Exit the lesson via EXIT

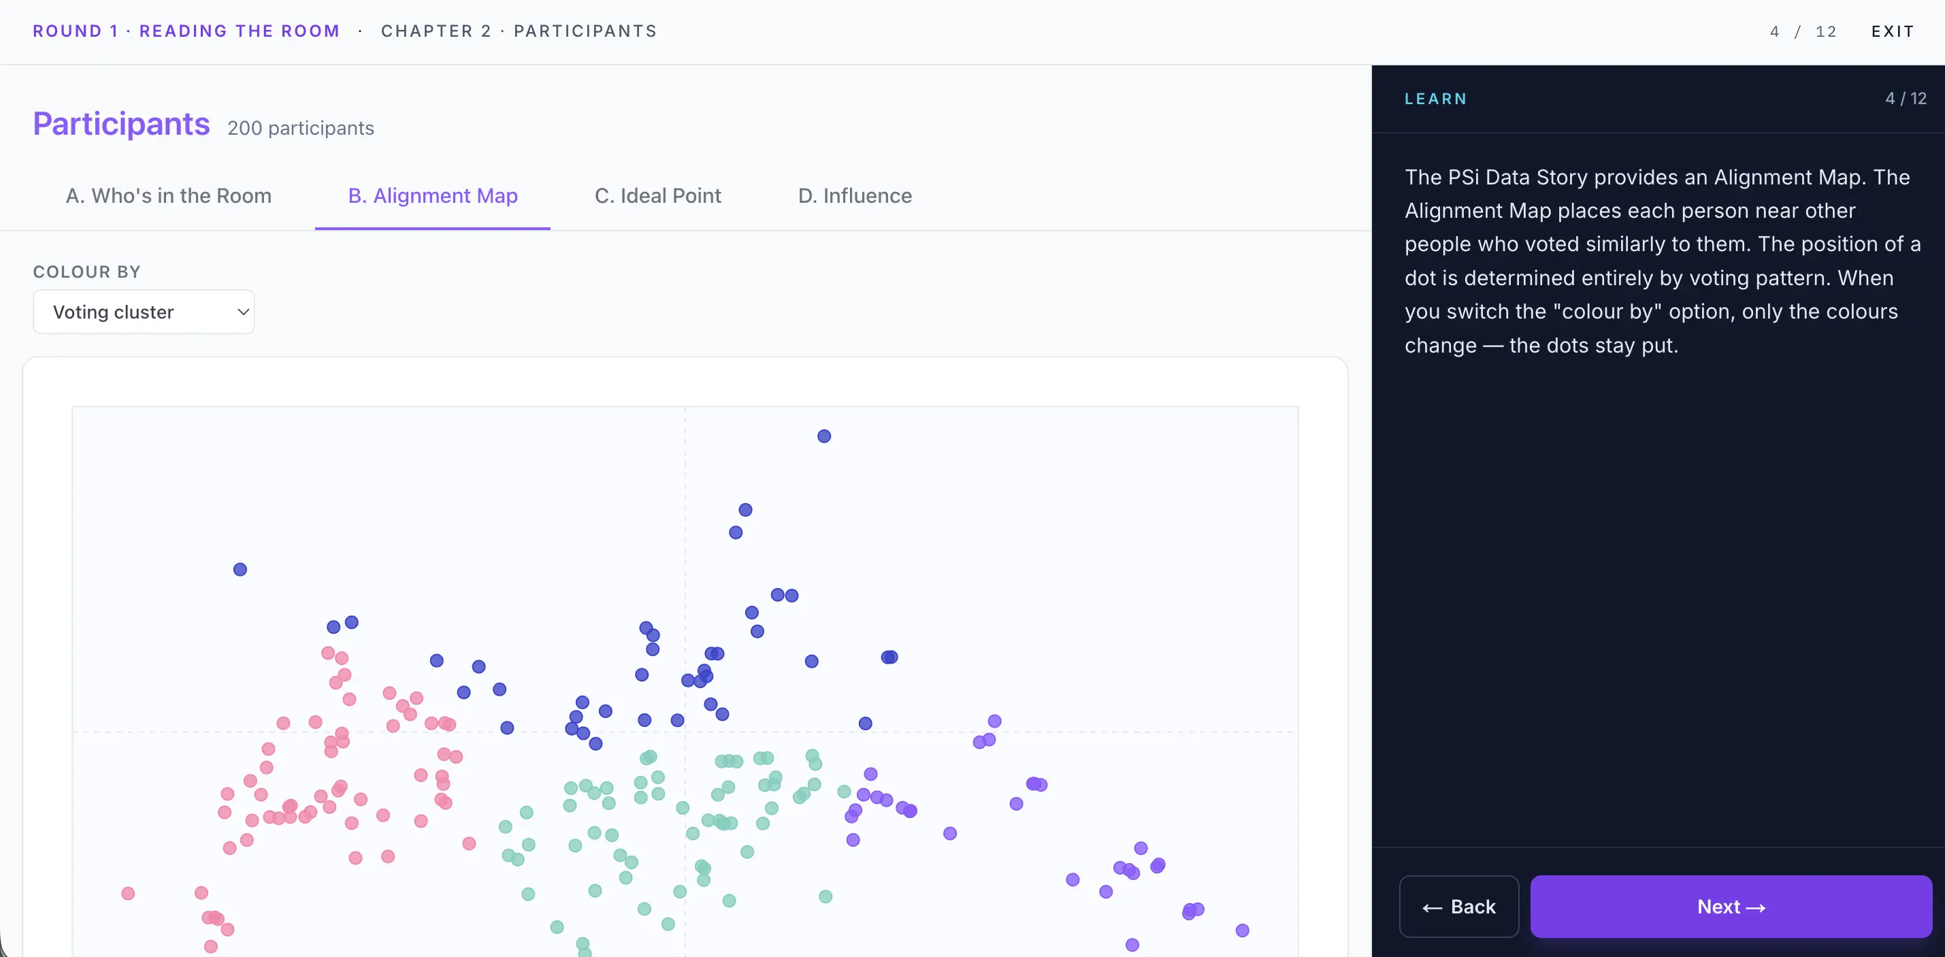1892,31
